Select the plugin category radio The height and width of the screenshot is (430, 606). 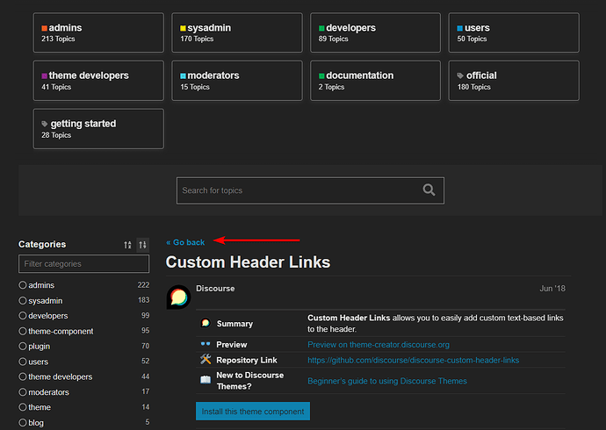(x=23, y=346)
